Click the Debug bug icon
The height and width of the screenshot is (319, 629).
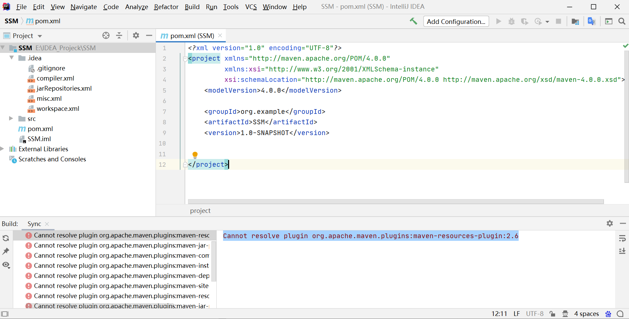click(512, 21)
